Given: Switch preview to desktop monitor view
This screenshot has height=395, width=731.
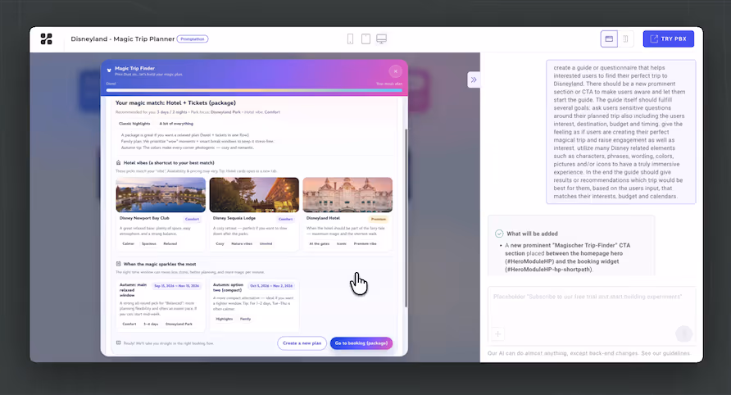Looking at the screenshot, I should (x=381, y=39).
